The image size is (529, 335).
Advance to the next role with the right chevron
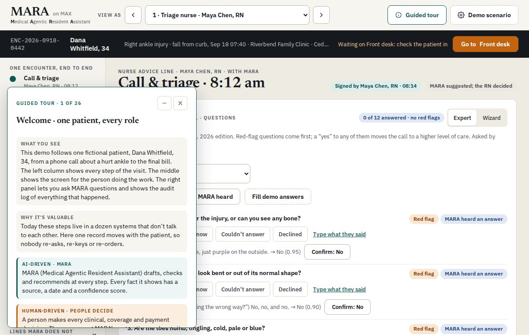[321, 15]
